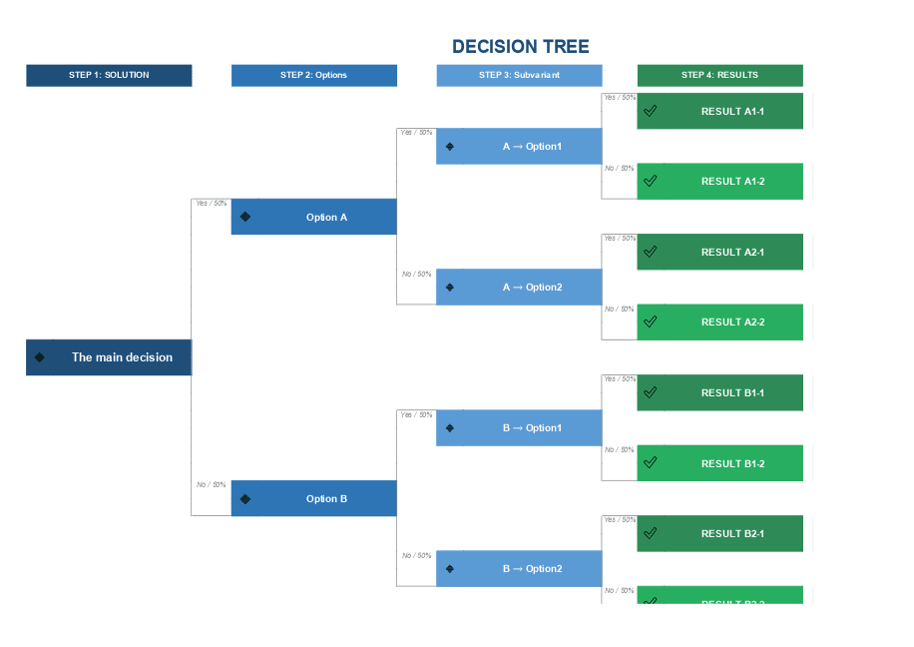
Task: Click the diamond icon in Option B box
Action: pos(245,498)
